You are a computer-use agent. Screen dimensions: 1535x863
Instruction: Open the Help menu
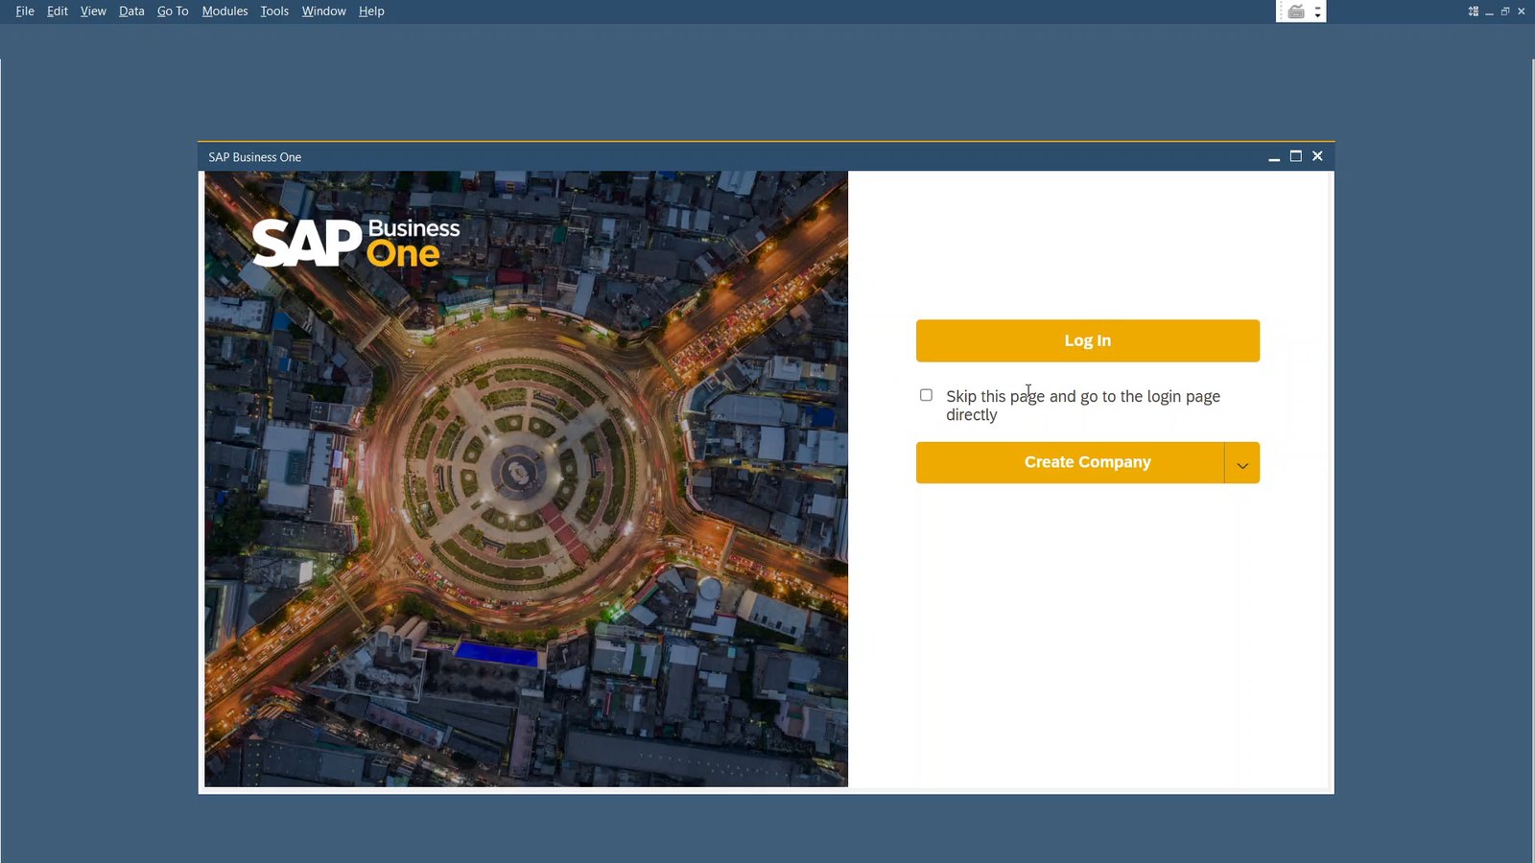pos(371,12)
